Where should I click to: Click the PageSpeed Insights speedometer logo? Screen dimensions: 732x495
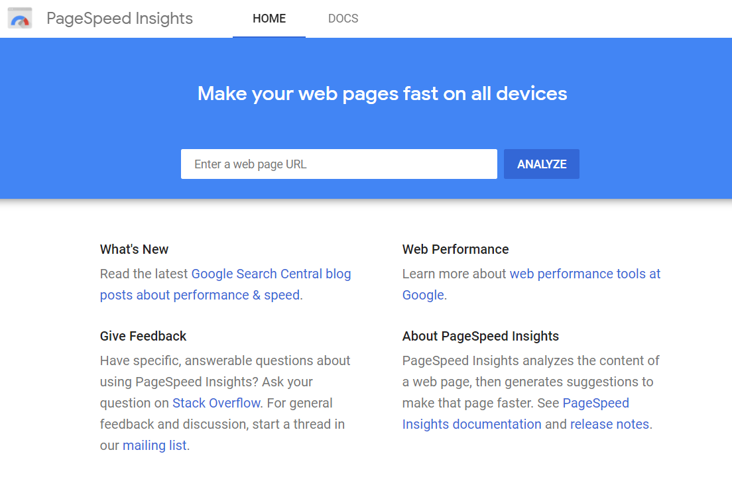pos(19,18)
